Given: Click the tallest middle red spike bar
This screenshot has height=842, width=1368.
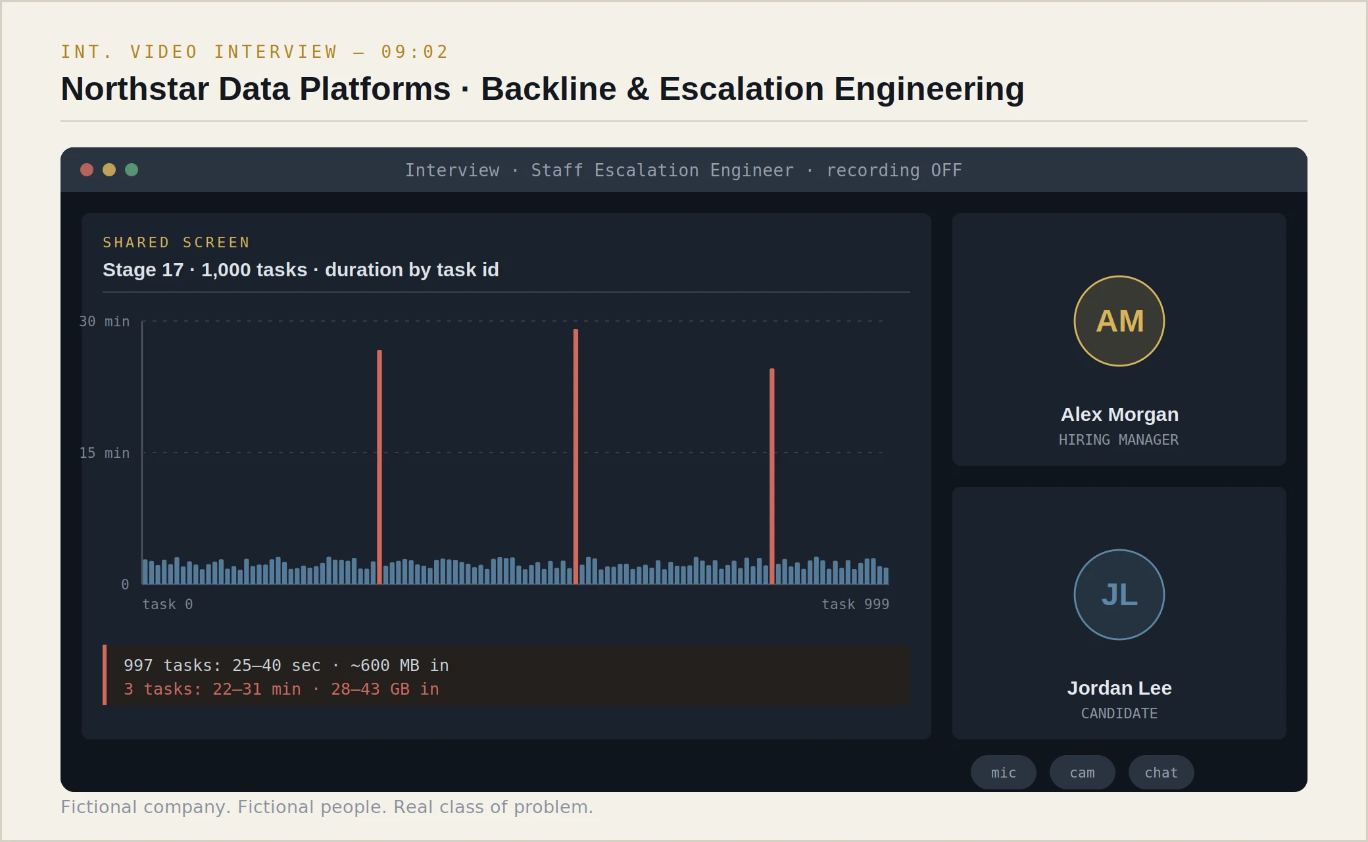Looking at the screenshot, I should point(575,457).
